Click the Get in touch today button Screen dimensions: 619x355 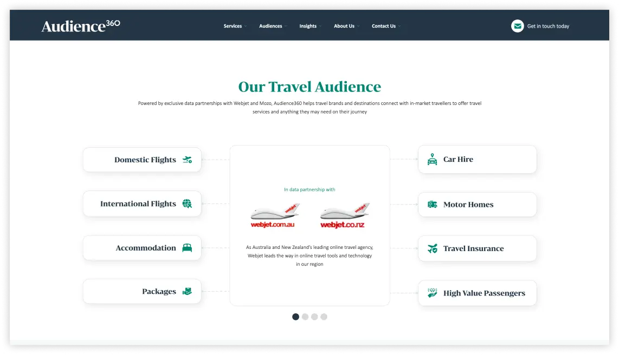549,25
